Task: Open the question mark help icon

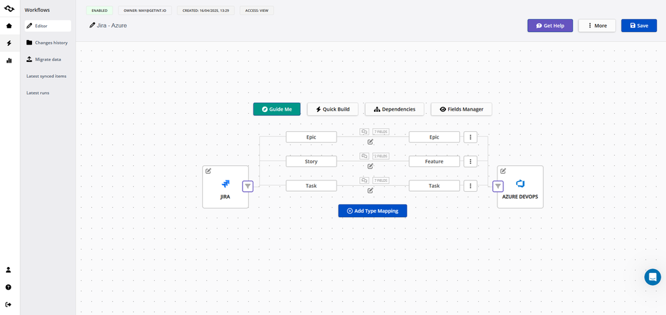Action: (x=9, y=288)
